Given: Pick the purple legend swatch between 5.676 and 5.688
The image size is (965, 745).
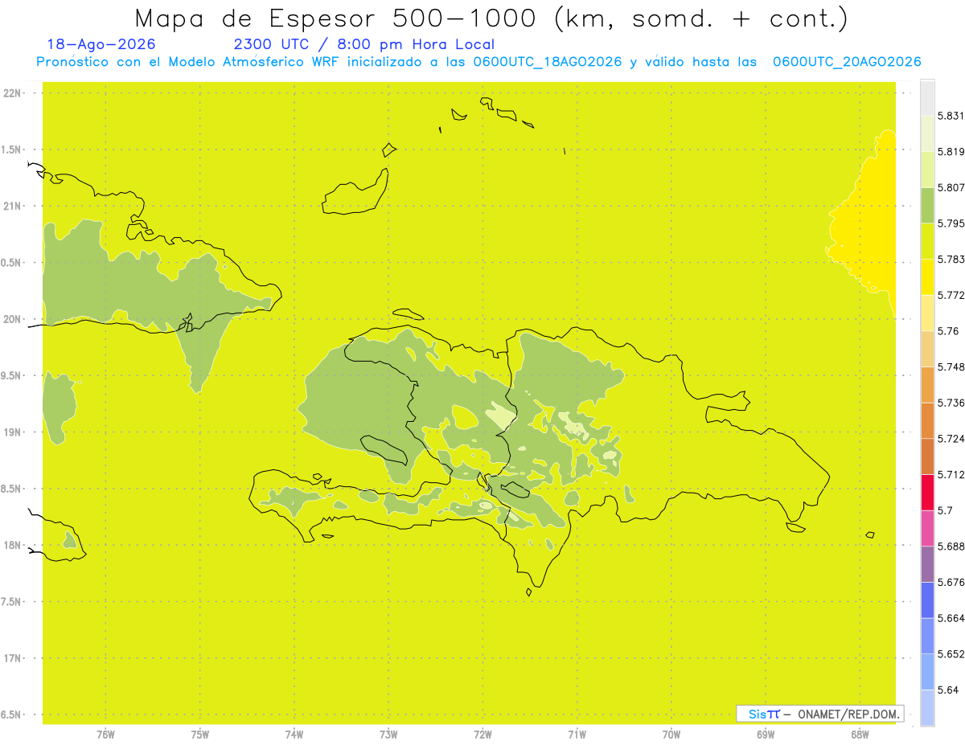Looking at the screenshot, I should [x=927, y=564].
